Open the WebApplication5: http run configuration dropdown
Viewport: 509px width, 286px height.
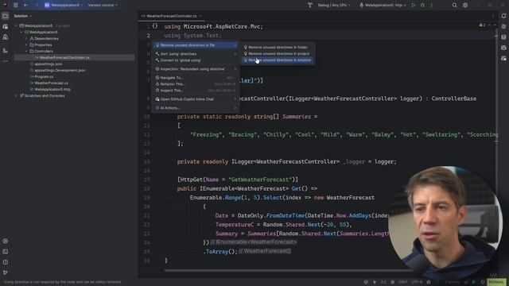(383, 6)
